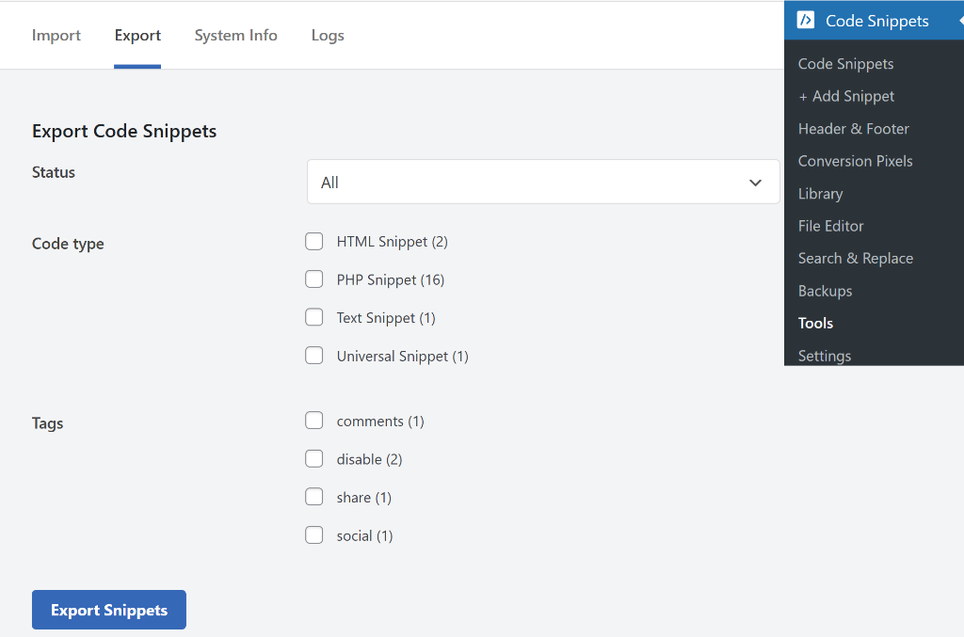The image size is (964, 637).
Task: Click the HTML Snippet (2) label
Action: [x=393, y=242]
